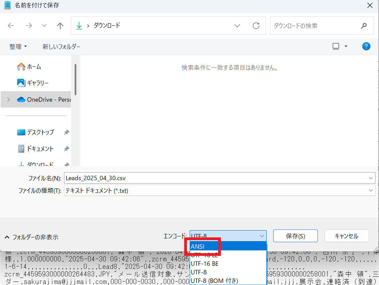The height and width of the screenshot is (285, 379).
Task: Click the キャンセル button
Action: pyautogui.click(x=346, y=236)
